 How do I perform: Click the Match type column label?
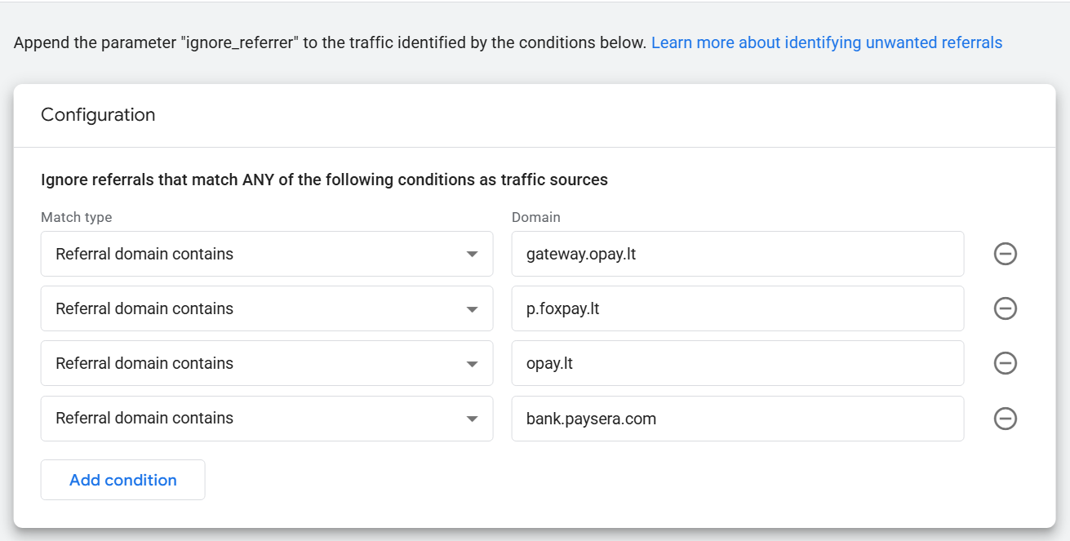tap(77, 217)
